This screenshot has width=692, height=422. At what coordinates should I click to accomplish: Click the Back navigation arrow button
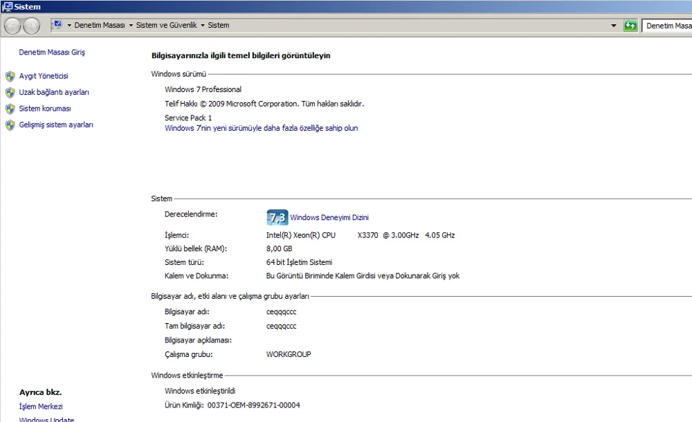click(x=12, y=26)
